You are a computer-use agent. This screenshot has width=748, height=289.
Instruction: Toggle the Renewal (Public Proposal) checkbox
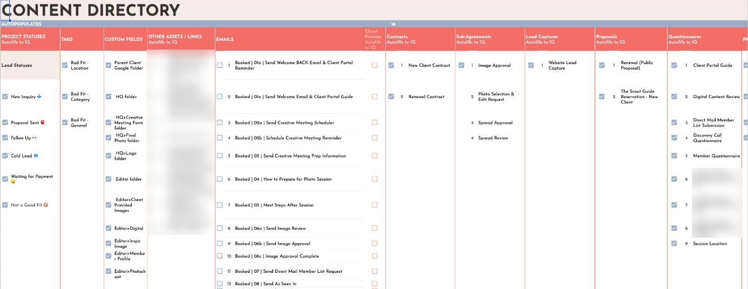(x=602, y=65)
